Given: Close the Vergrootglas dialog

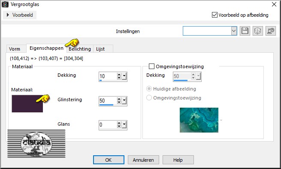Looking at the screenshot, I should [x=274, y=4].
